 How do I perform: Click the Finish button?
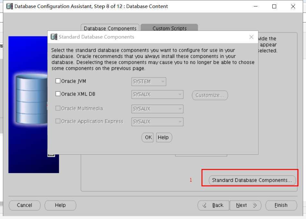(x=281, y=205)
